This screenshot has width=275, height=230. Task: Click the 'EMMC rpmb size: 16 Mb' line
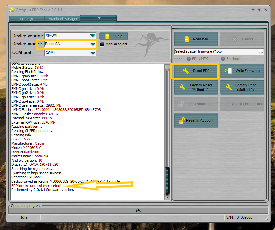point(30,76)
